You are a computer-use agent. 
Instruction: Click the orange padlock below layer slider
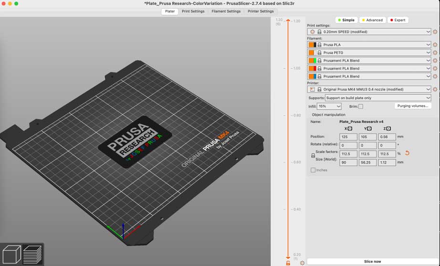pos(288,263)
